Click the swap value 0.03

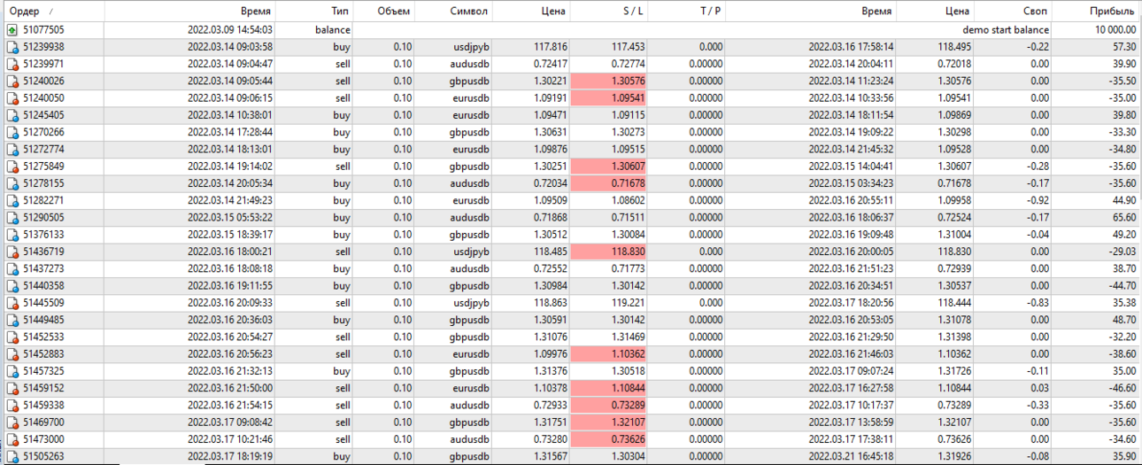[x=1041, y=388]
